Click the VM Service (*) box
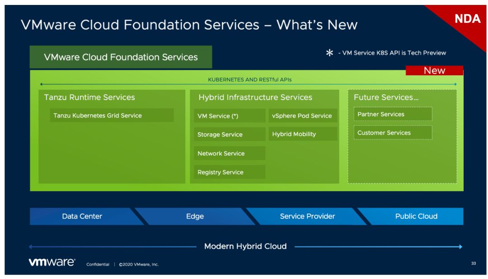 (230, 116)
